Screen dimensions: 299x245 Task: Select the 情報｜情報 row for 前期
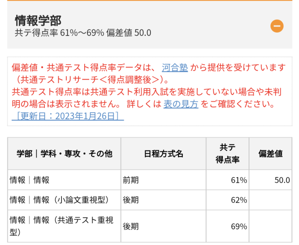pos(30,180)
